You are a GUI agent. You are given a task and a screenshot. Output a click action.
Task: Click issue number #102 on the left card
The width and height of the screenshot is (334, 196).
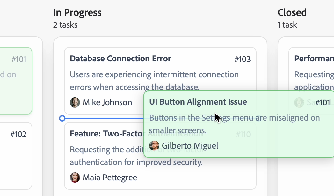pyautogui.click(x=18, y=134)
